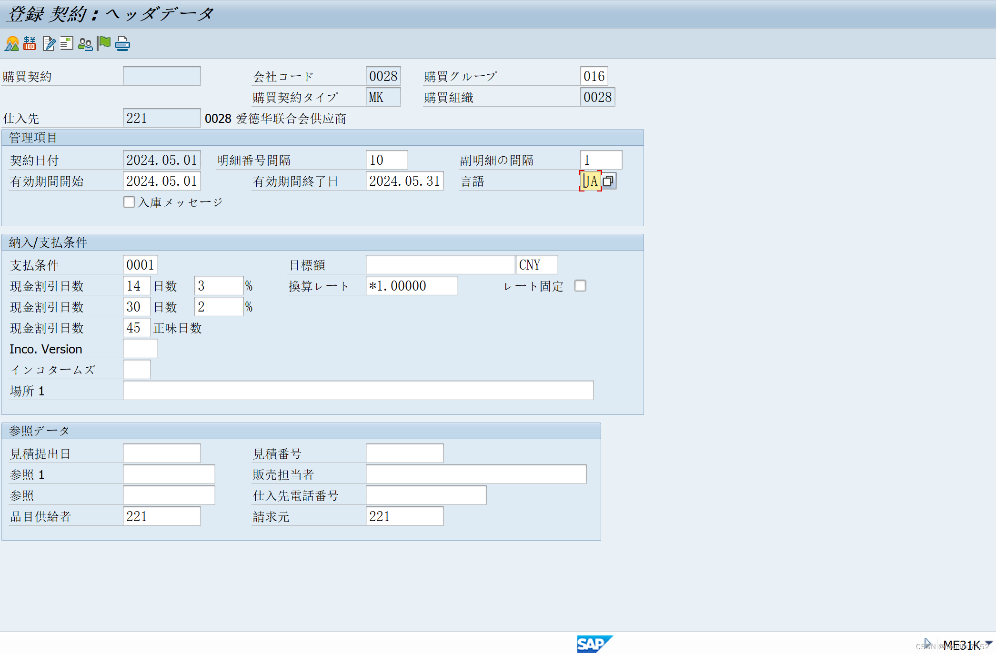Expand status bar triangle left of ME31K
The height and width of the screenshot is (654, 996).
click(x=927, y=643)
